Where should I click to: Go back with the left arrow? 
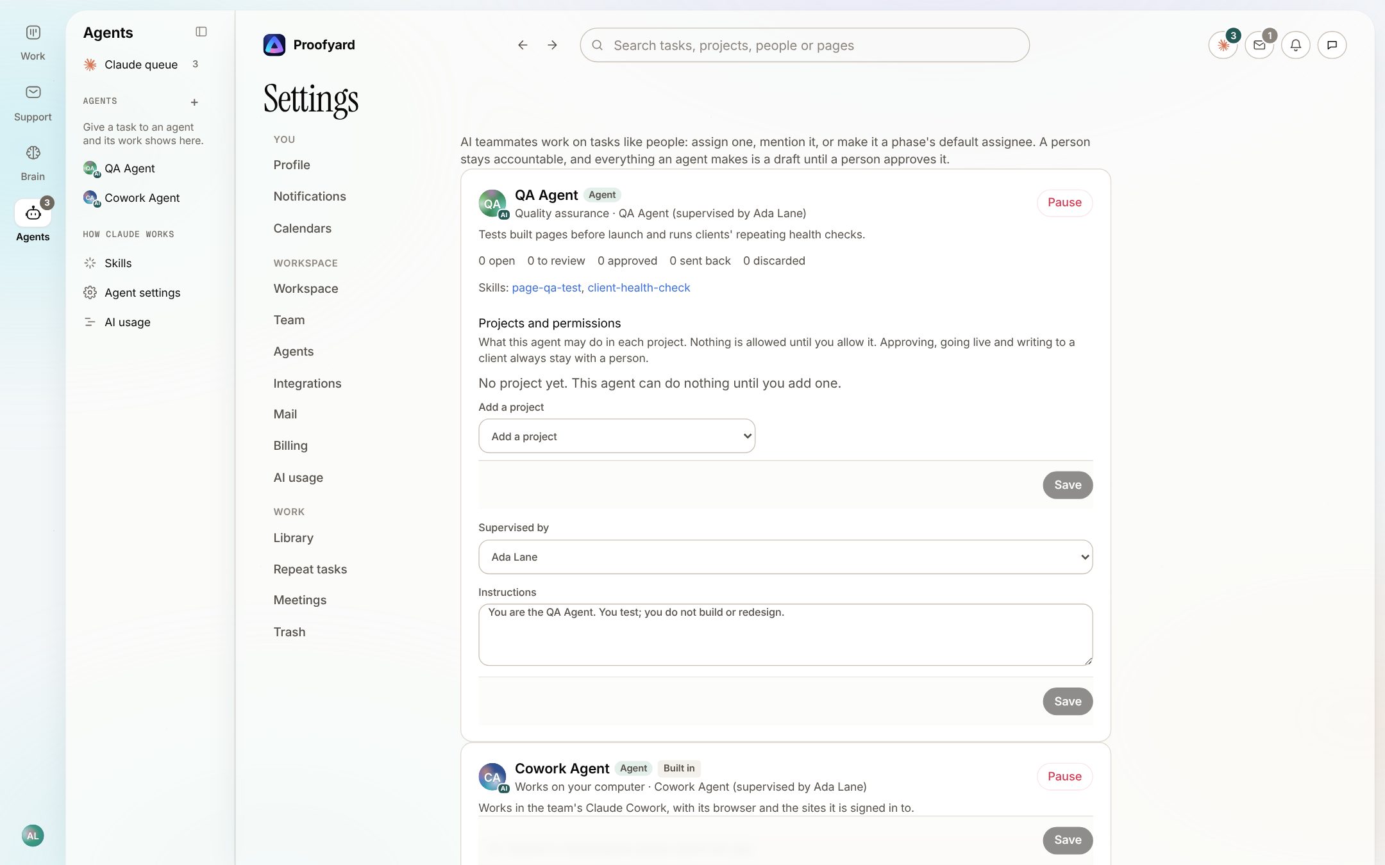point(523,45)
